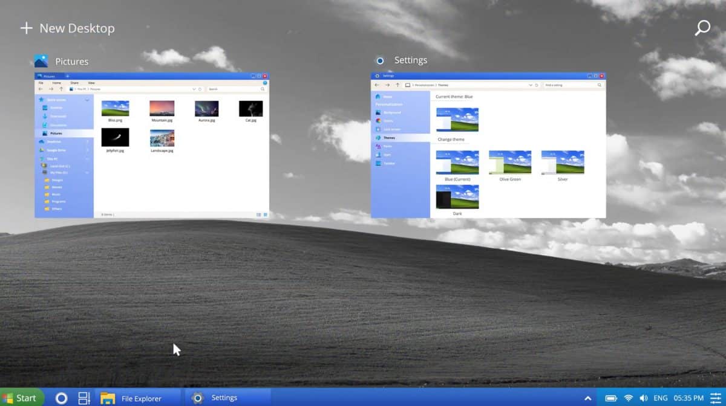Click the Home icon in Settings sidebar
726x406 pixels.
click(x=379, y=95)
